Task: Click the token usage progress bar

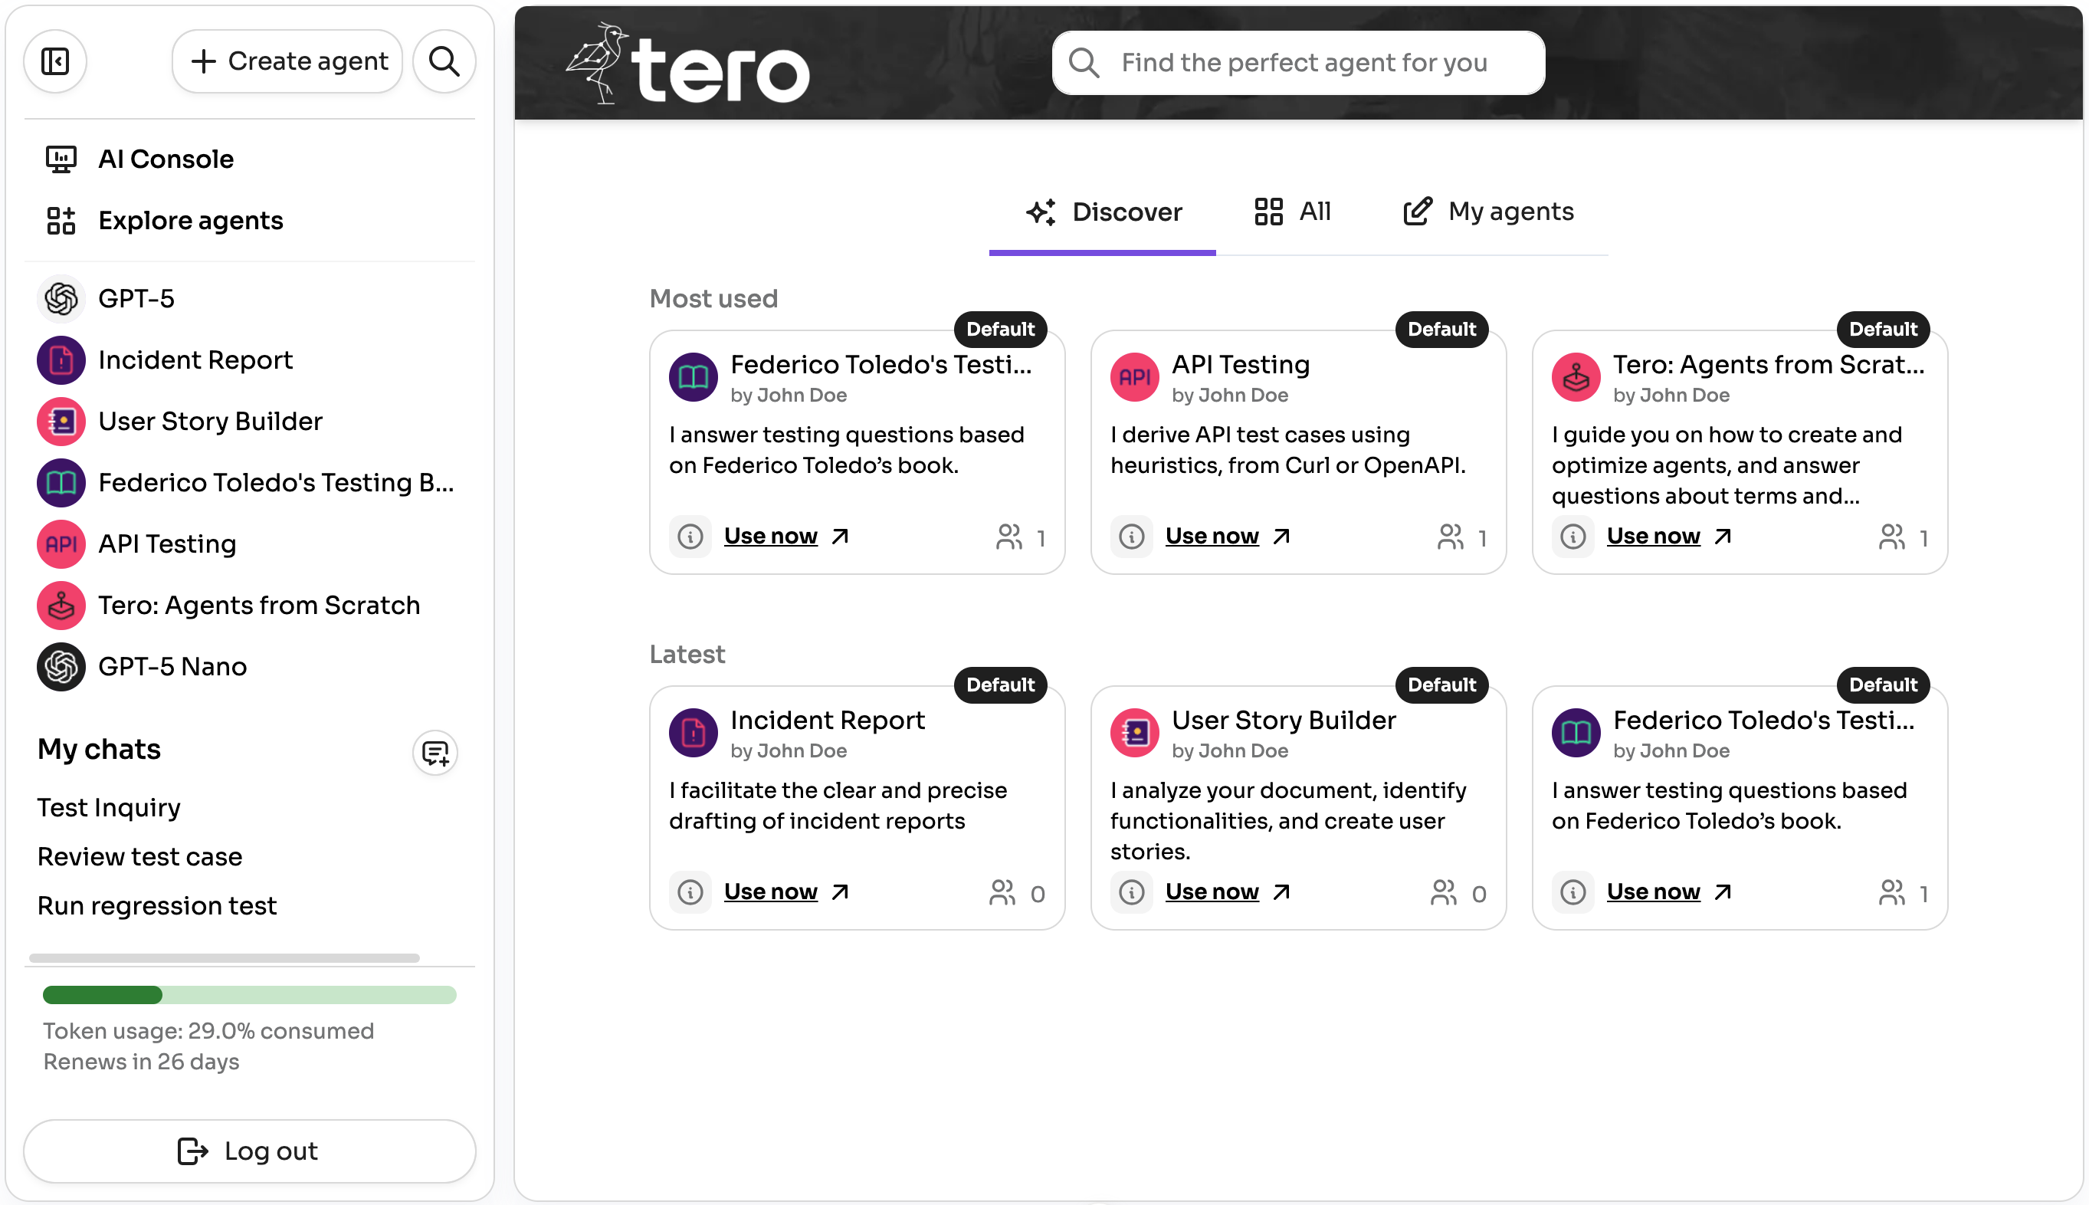Action: click(249, 995)
